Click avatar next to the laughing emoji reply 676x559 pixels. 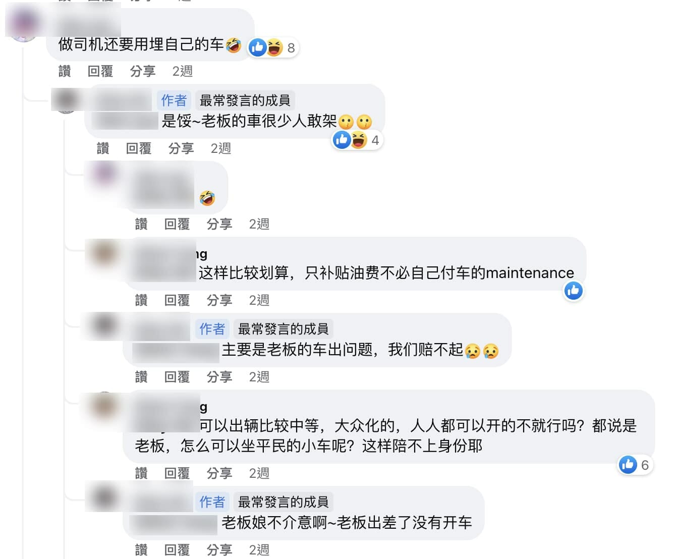(104, 174)
